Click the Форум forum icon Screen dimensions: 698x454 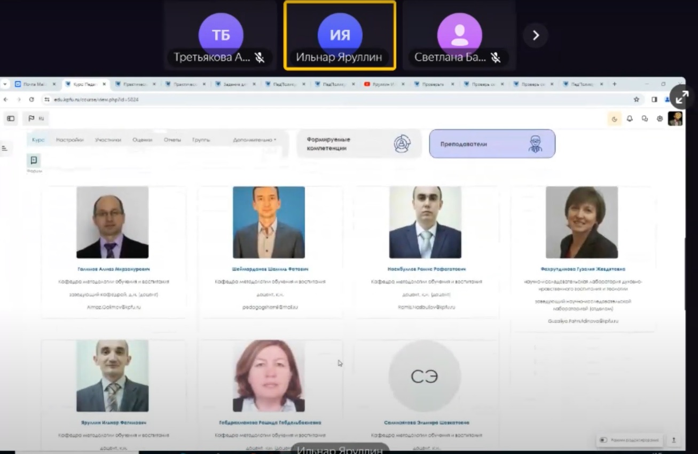34,161
